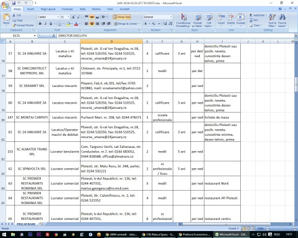Click the Delete cells icon
Screen dimensions: 298x238
pyautogui.click(x=231, y=17)
